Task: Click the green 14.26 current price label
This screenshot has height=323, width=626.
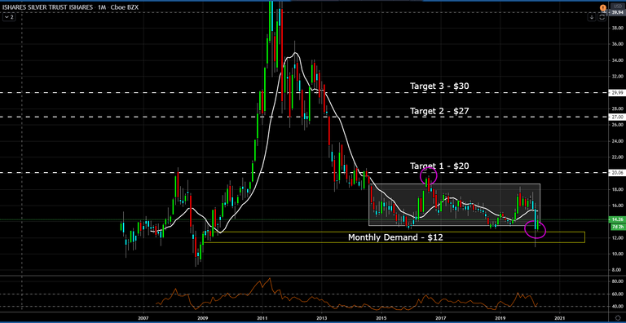Action: [617, 219]
